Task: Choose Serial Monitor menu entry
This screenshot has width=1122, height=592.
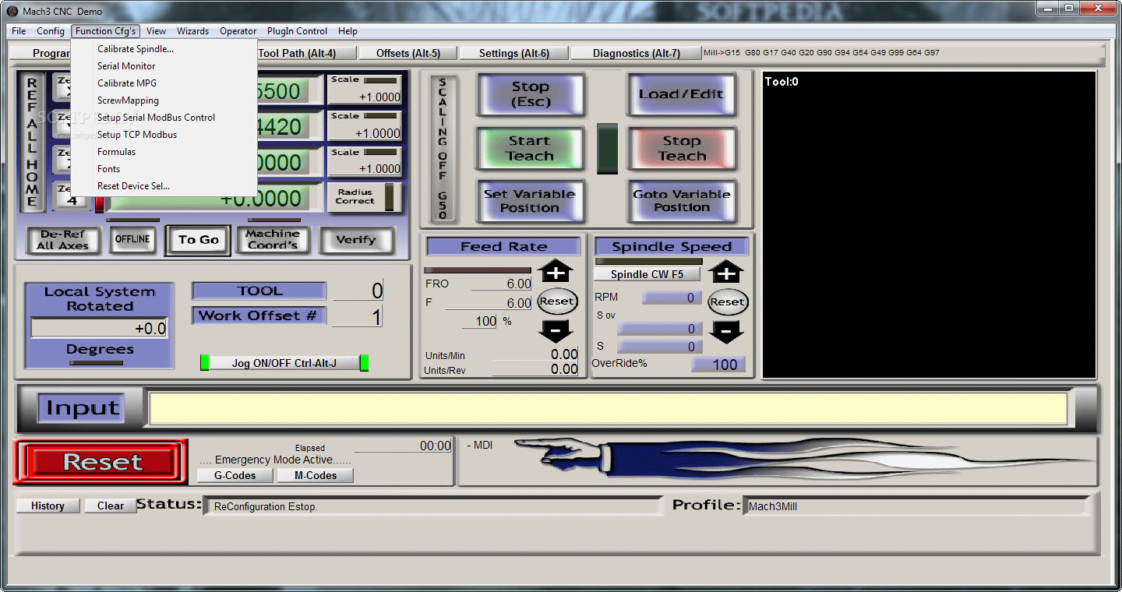Action: pyautogui.click(x=164, y=66)
